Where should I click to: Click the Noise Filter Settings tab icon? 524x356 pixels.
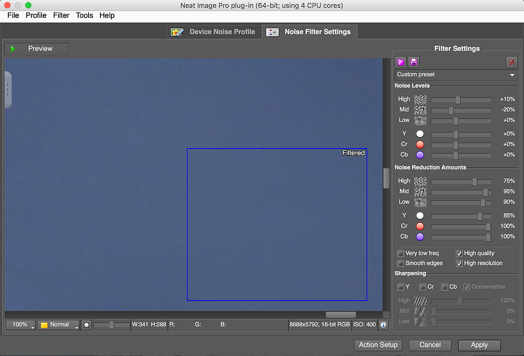(272, 32)
